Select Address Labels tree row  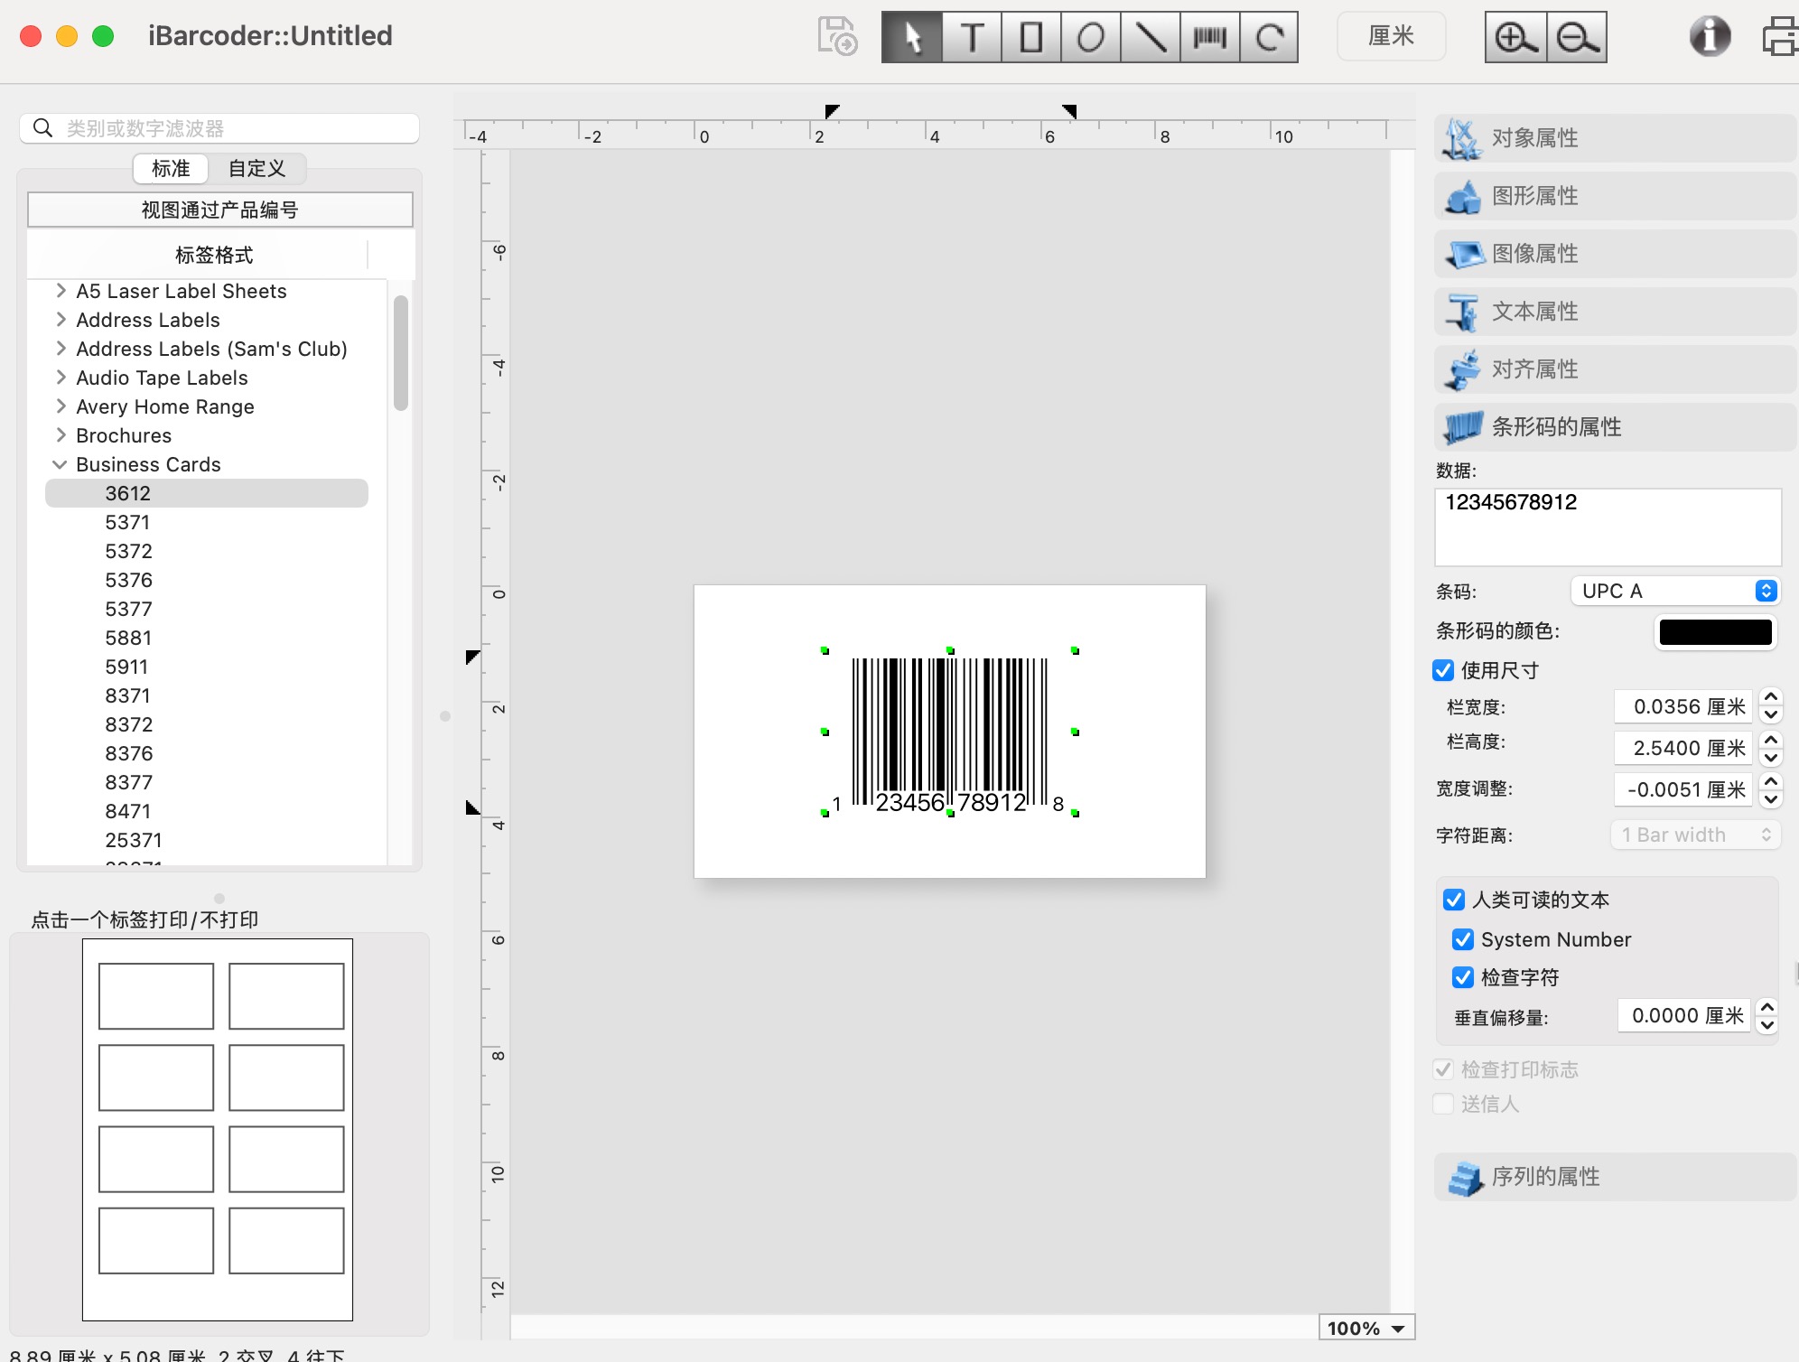point(148,320)
